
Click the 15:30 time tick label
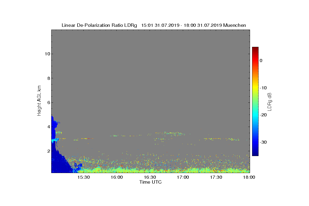[x=84, y=177]
